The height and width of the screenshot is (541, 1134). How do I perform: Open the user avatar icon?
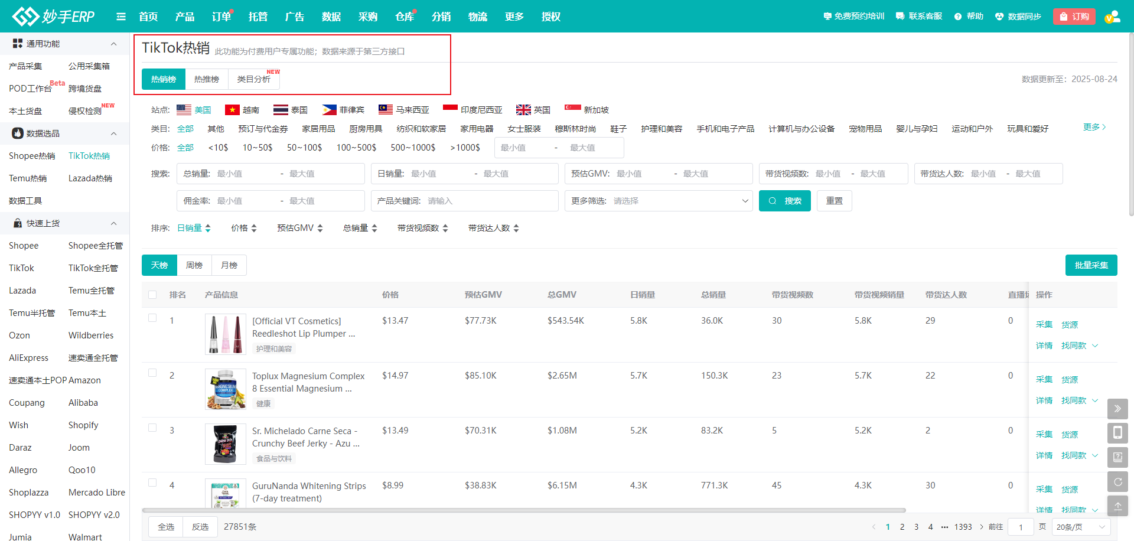pos(1113,17)
